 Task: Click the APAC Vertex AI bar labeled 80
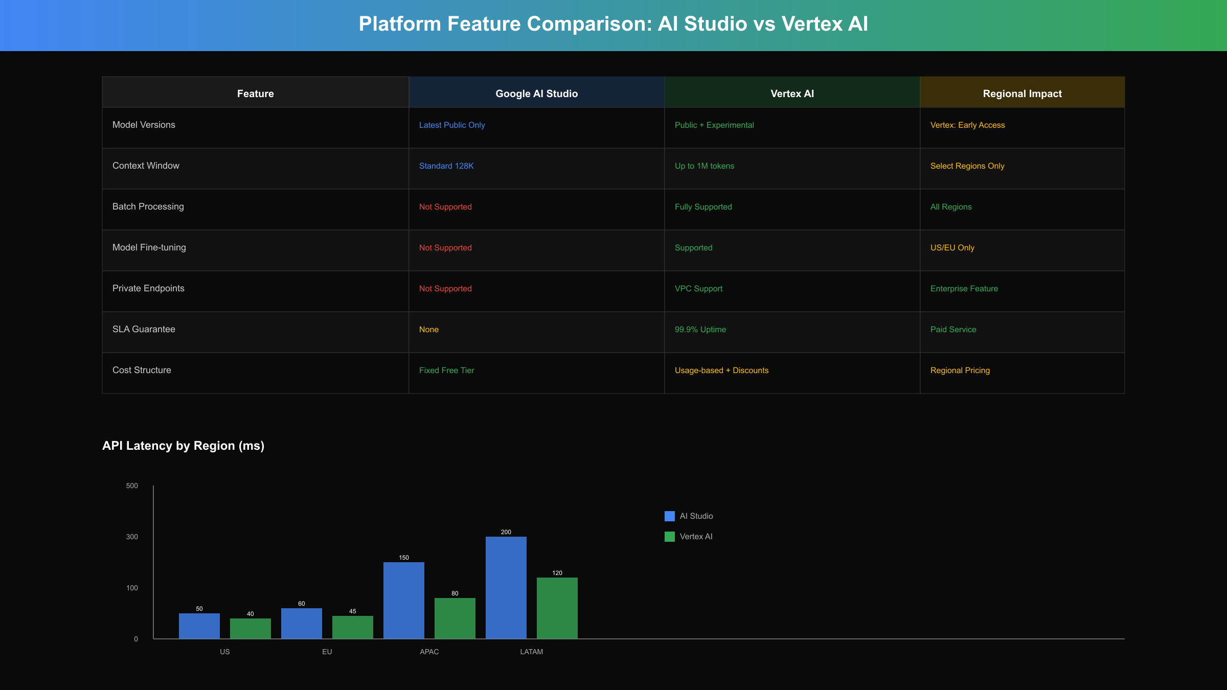[x=455, y=618]
